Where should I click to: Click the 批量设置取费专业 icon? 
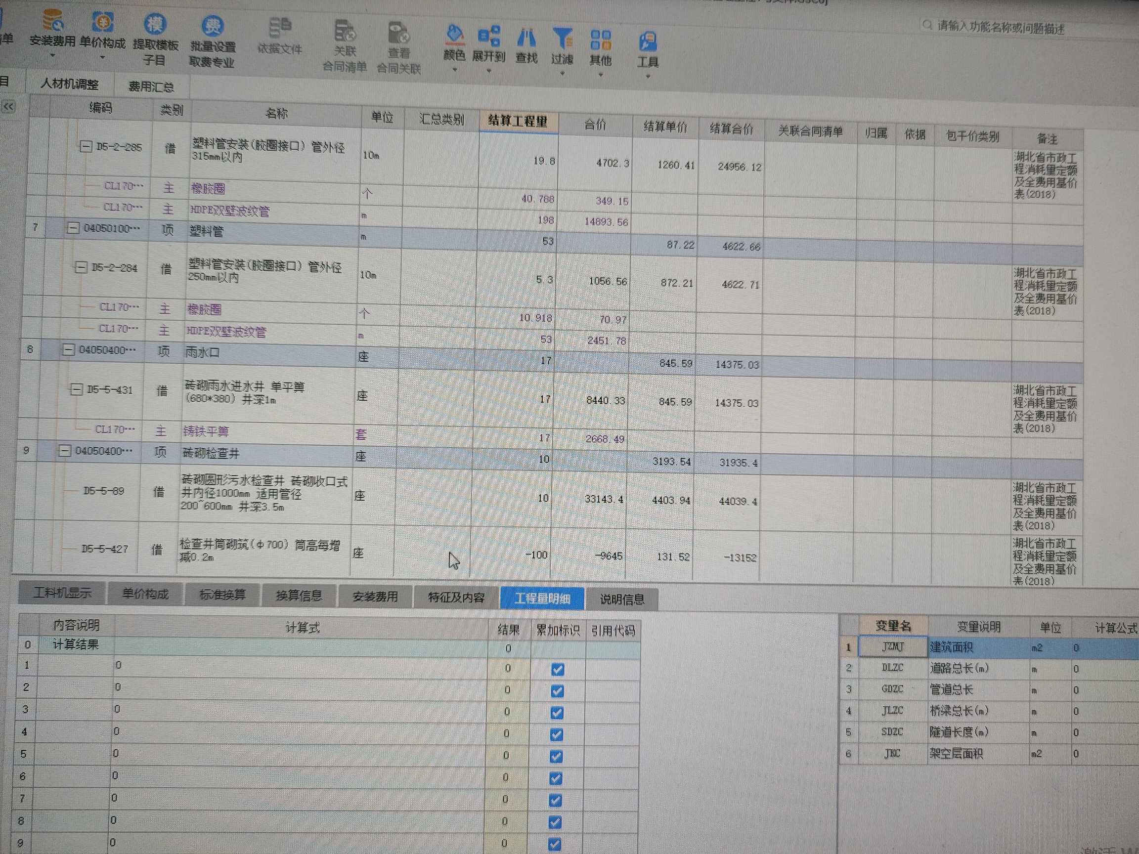[212, 26]
